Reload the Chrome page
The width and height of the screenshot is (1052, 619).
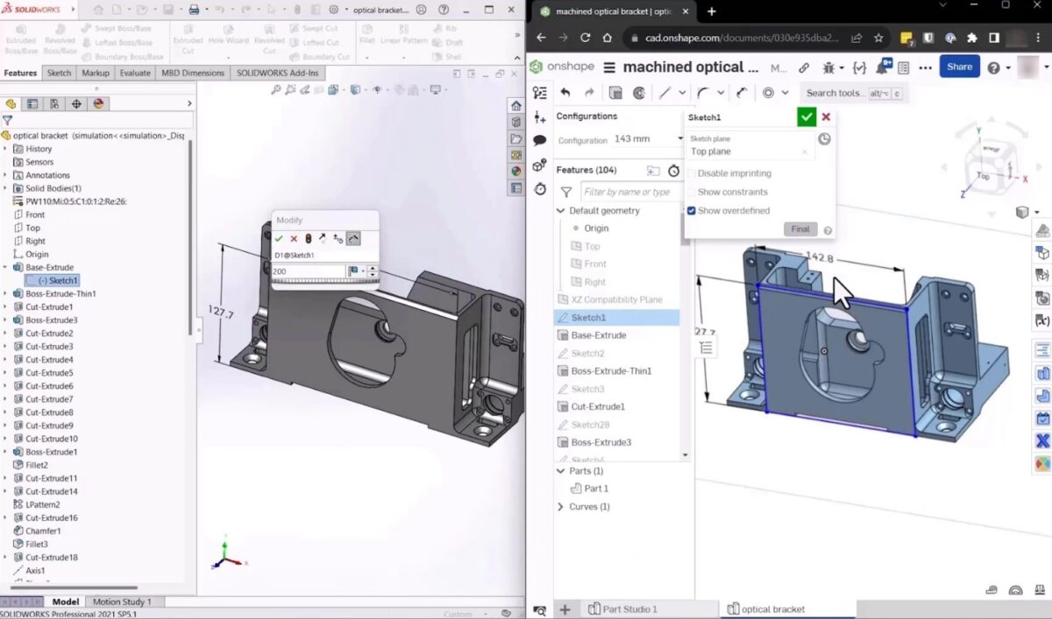[x=585, y=39]
